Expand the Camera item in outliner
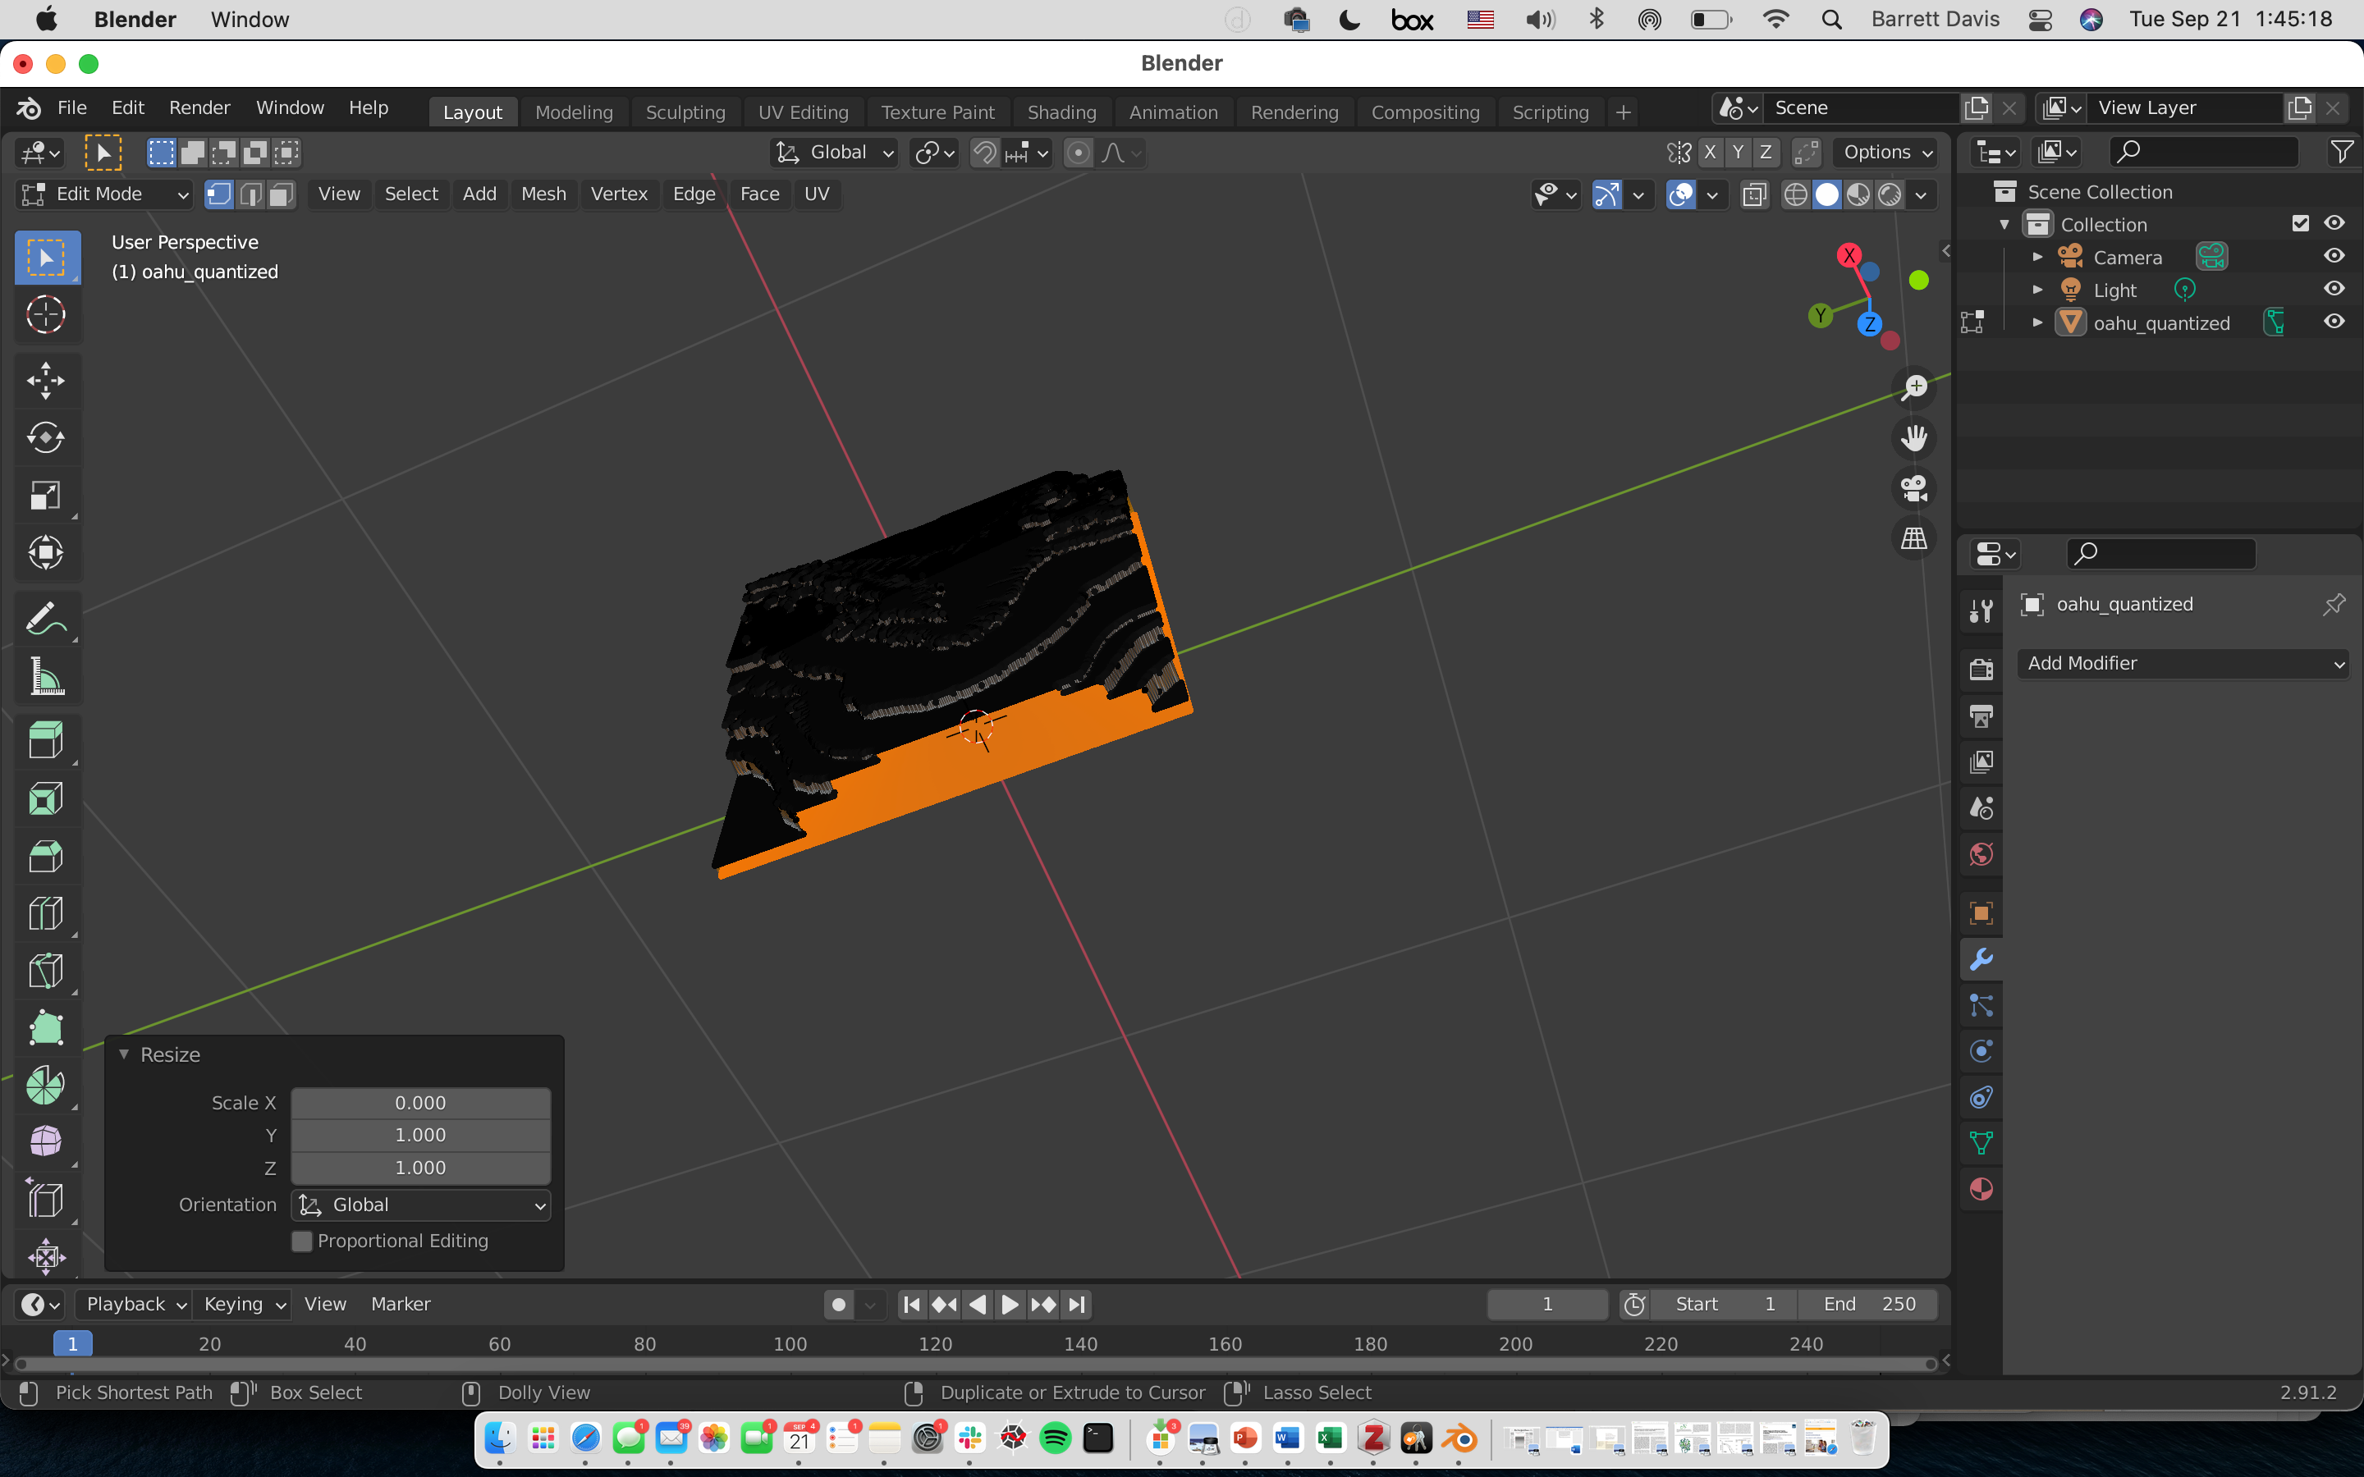2364x1477 pixels. tap(2038, 257)
